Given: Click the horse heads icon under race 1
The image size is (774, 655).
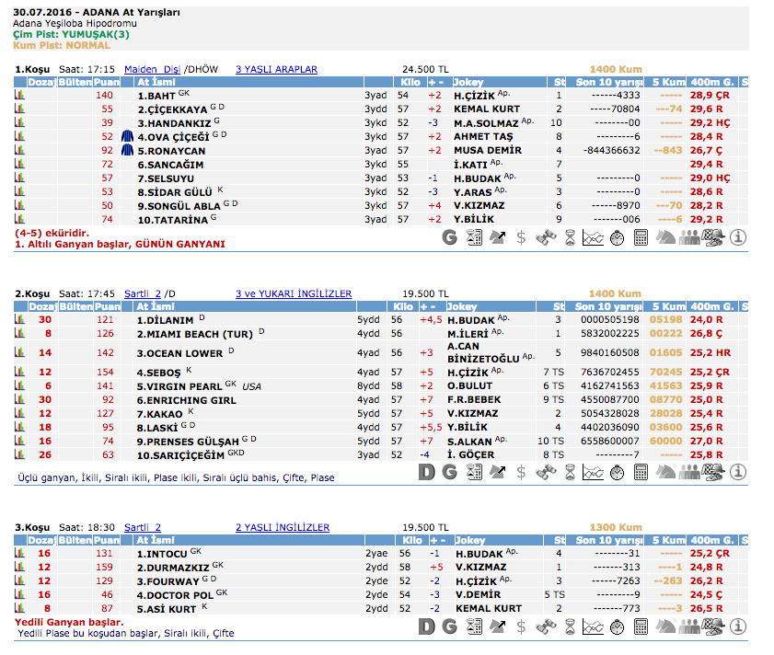Looking at the screenshot, I should [665, 237].
